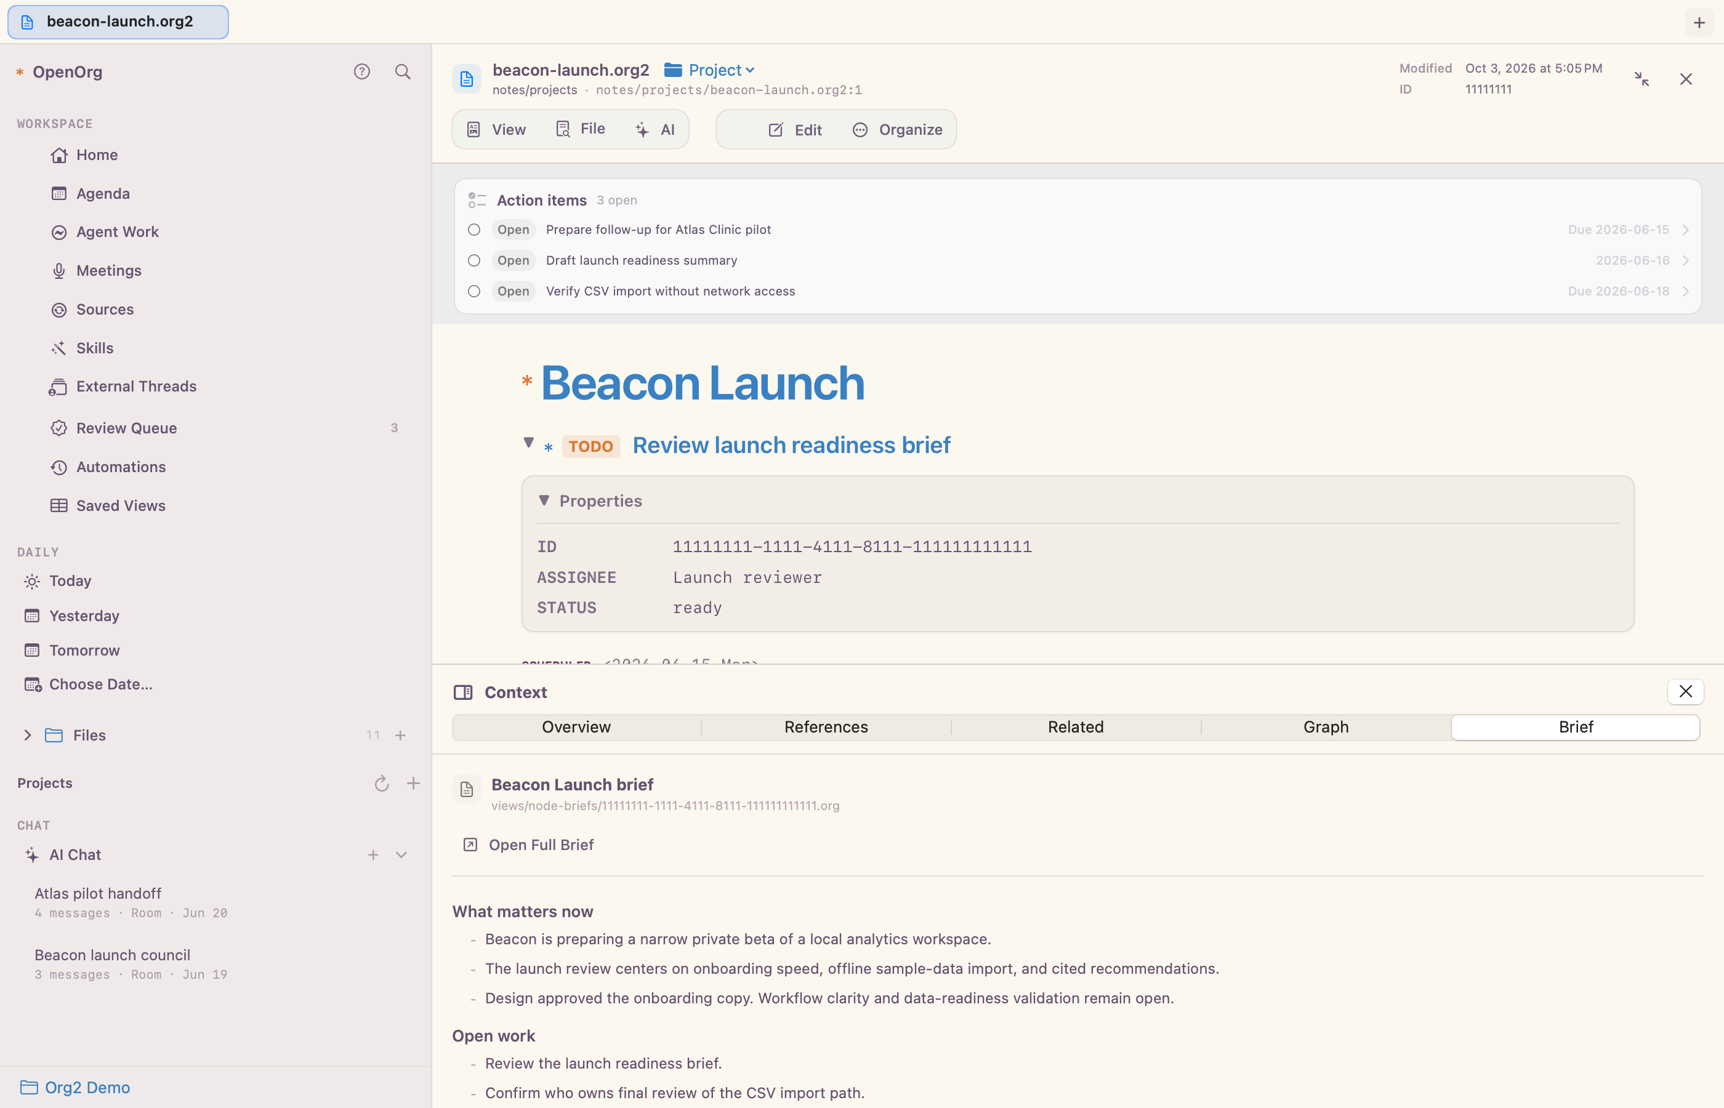Mark Verify CSV import without network access done
The image size is (1724, 1108).
(x=473, y=291)
